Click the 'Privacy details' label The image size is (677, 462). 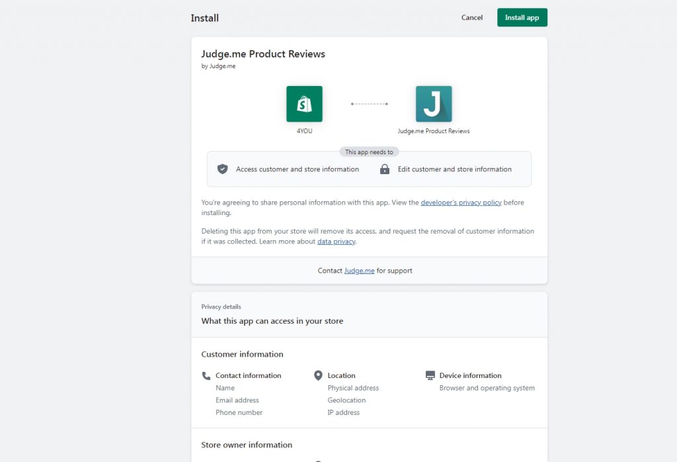click(221, 307)
